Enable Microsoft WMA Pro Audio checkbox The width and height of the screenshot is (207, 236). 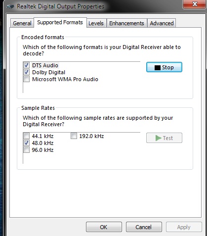pyautogui.click(x=26, y=79)
